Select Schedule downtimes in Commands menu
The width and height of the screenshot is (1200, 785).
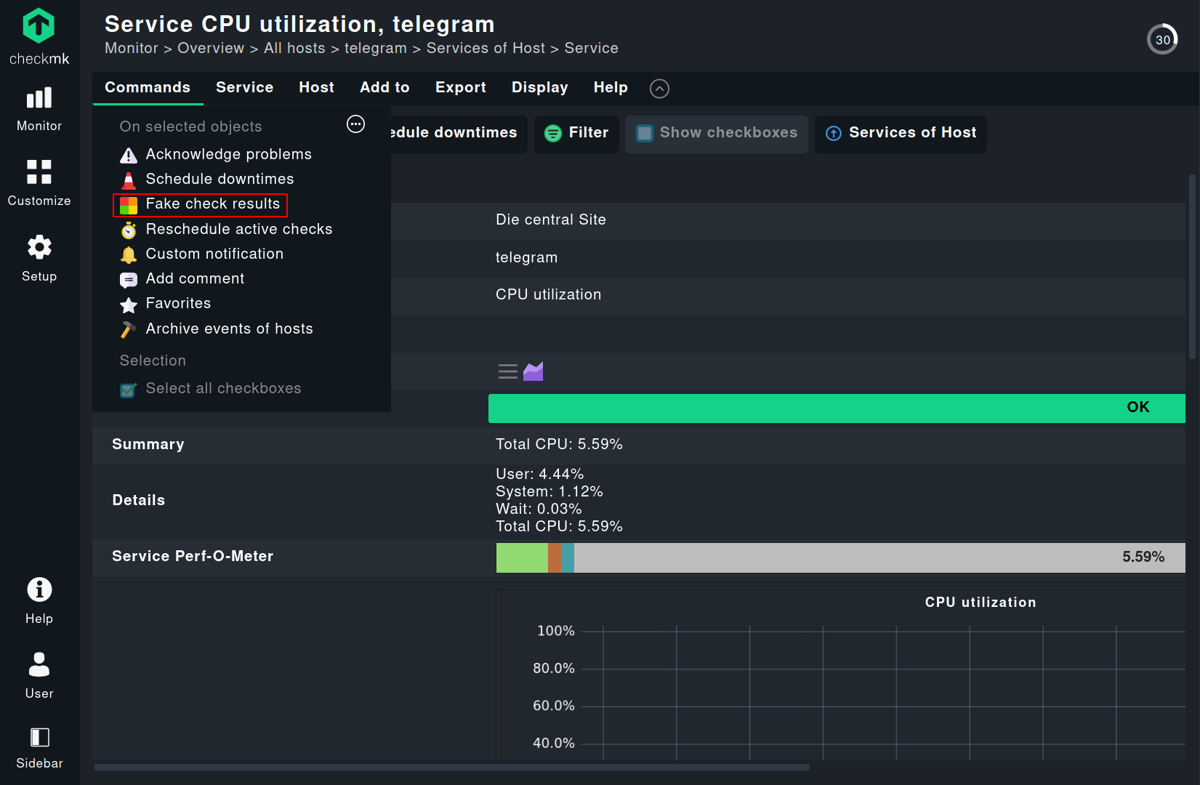tap(207, 180)
